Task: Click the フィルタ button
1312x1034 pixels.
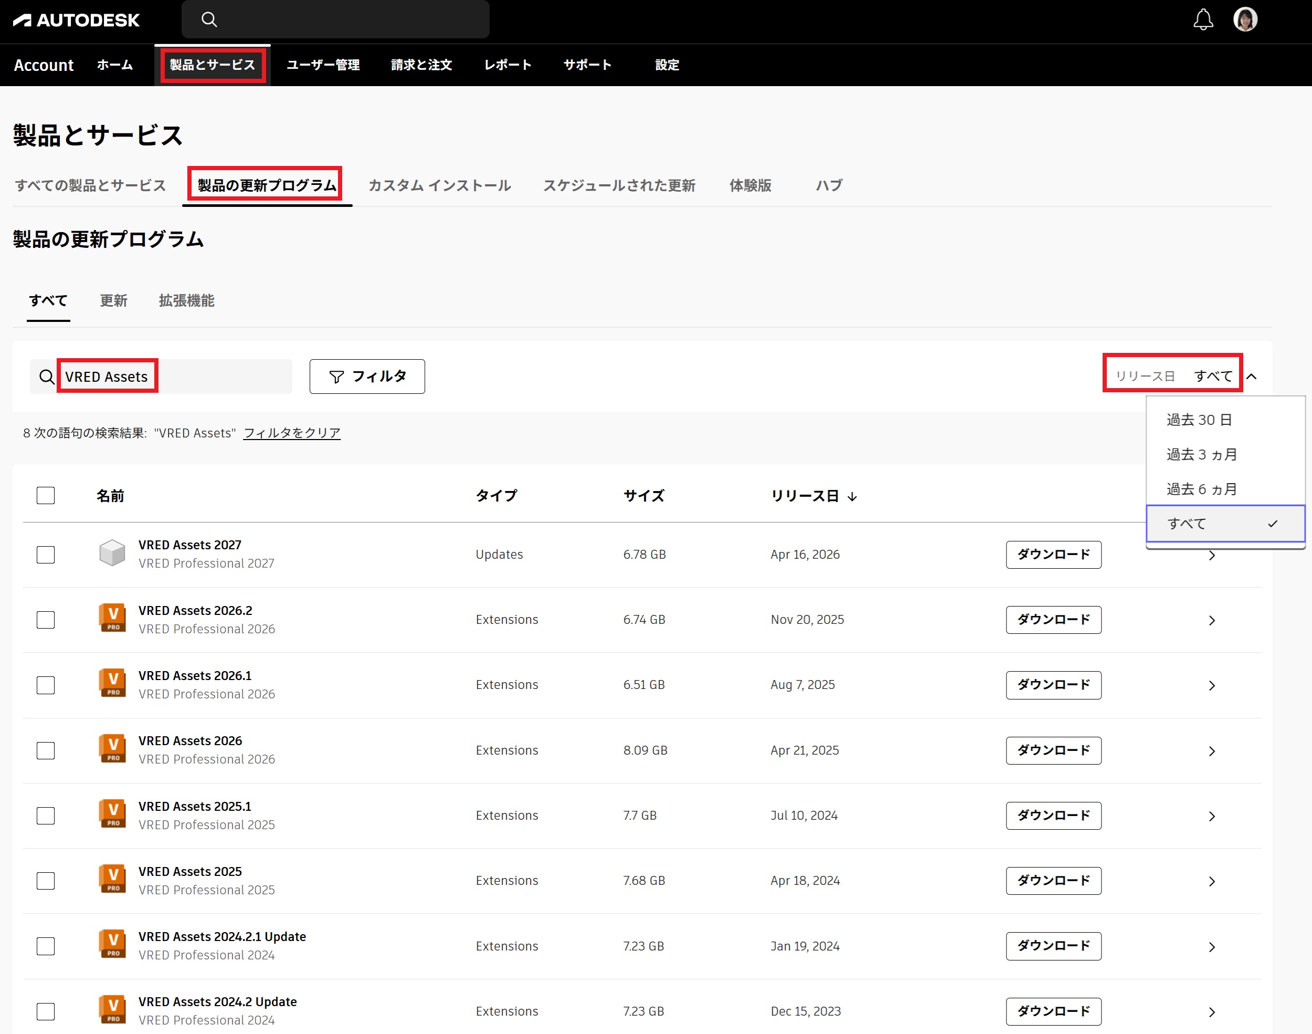Action: (367, 377)
